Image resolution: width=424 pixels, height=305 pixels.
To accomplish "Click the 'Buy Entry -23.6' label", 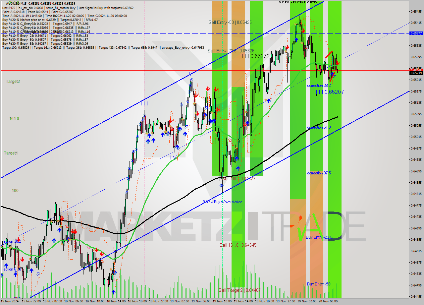I will pyautogui.click(x=319, y=237).
